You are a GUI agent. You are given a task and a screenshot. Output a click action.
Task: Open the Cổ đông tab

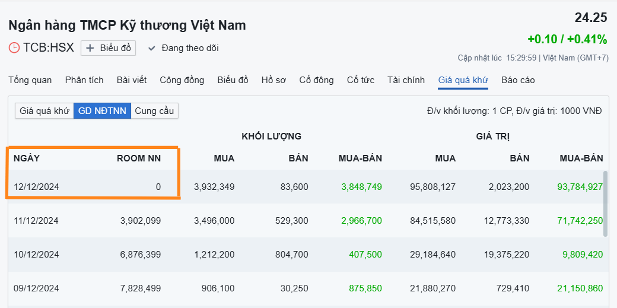click(x=316, y=80)
